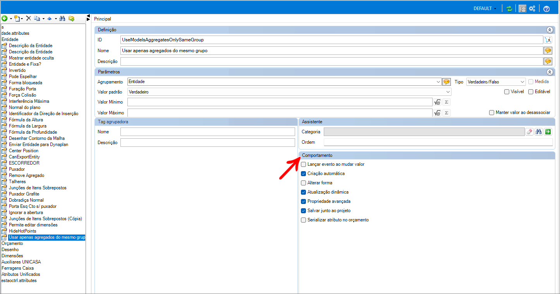Screen dimensions: 560x294
Task: Enable the Visível checkbox
Action: coord(507,92)
